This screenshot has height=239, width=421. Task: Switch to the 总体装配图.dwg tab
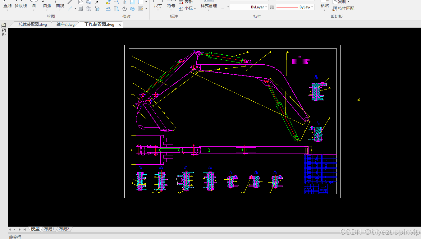pyautogui.click(x=33, y=25)
